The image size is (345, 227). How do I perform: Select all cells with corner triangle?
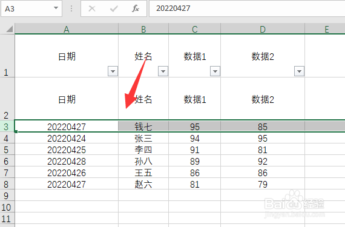tap(9, 29)
